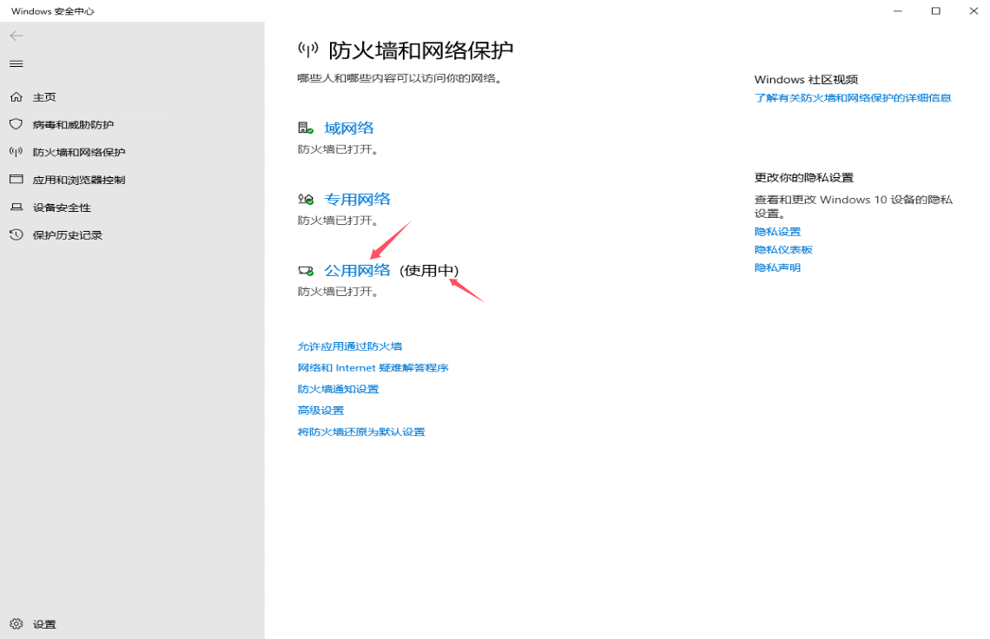The image size is (990, 639).
Task: Expand the navigation hamburger menu
Action: (16, 63)
